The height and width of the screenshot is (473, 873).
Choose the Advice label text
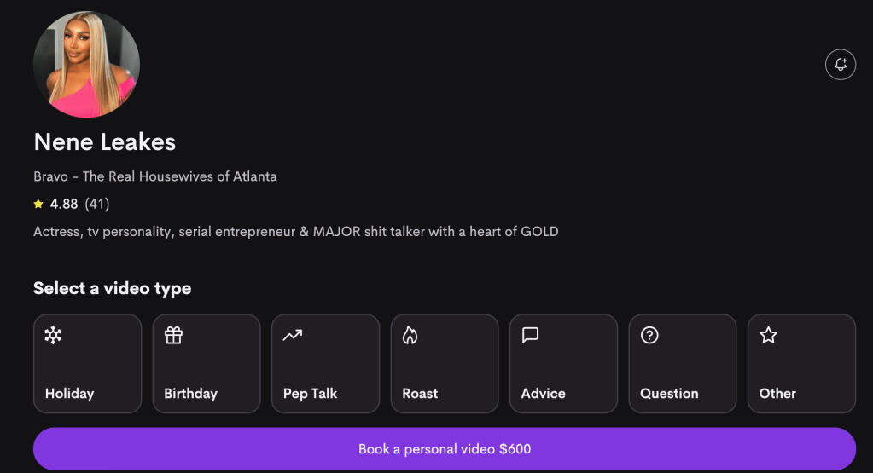tap(543, 394)
